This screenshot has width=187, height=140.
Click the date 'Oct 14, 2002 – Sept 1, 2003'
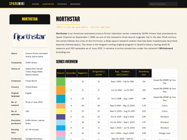122,122
